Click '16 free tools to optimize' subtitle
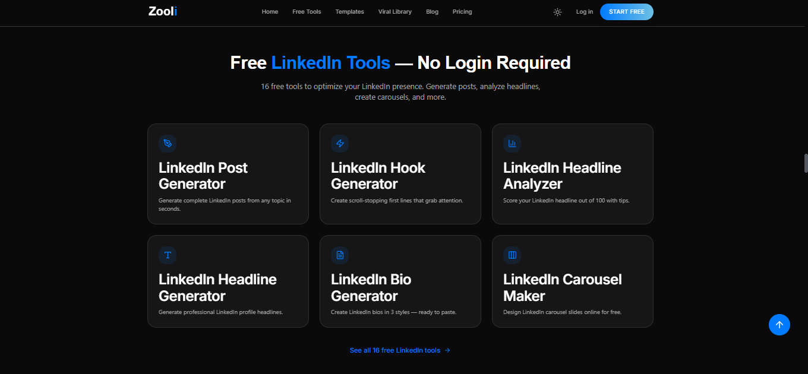The height and width of the screenshot is (374, 808). coord(400,91)
